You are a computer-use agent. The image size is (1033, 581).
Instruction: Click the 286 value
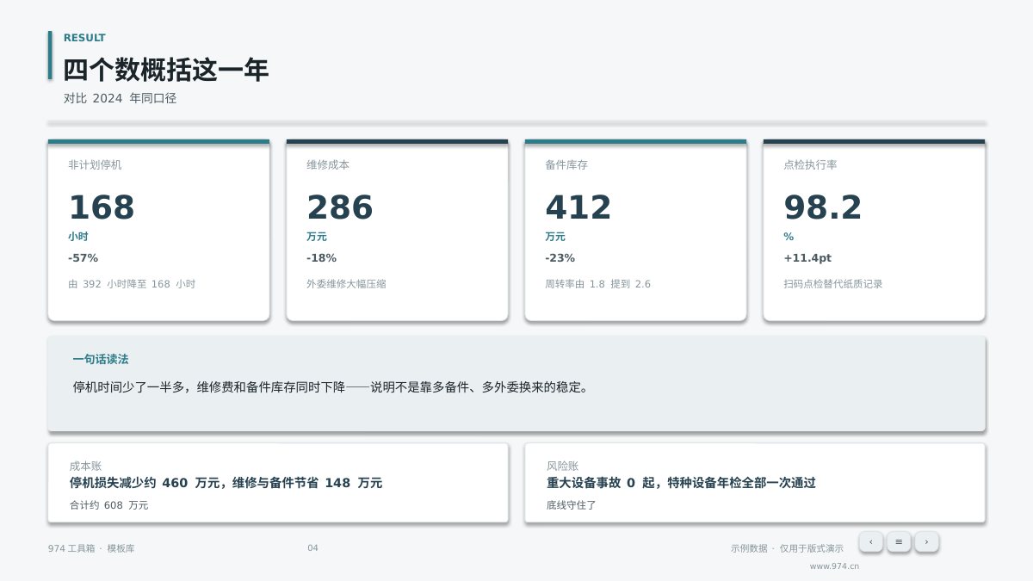(340, 207)
